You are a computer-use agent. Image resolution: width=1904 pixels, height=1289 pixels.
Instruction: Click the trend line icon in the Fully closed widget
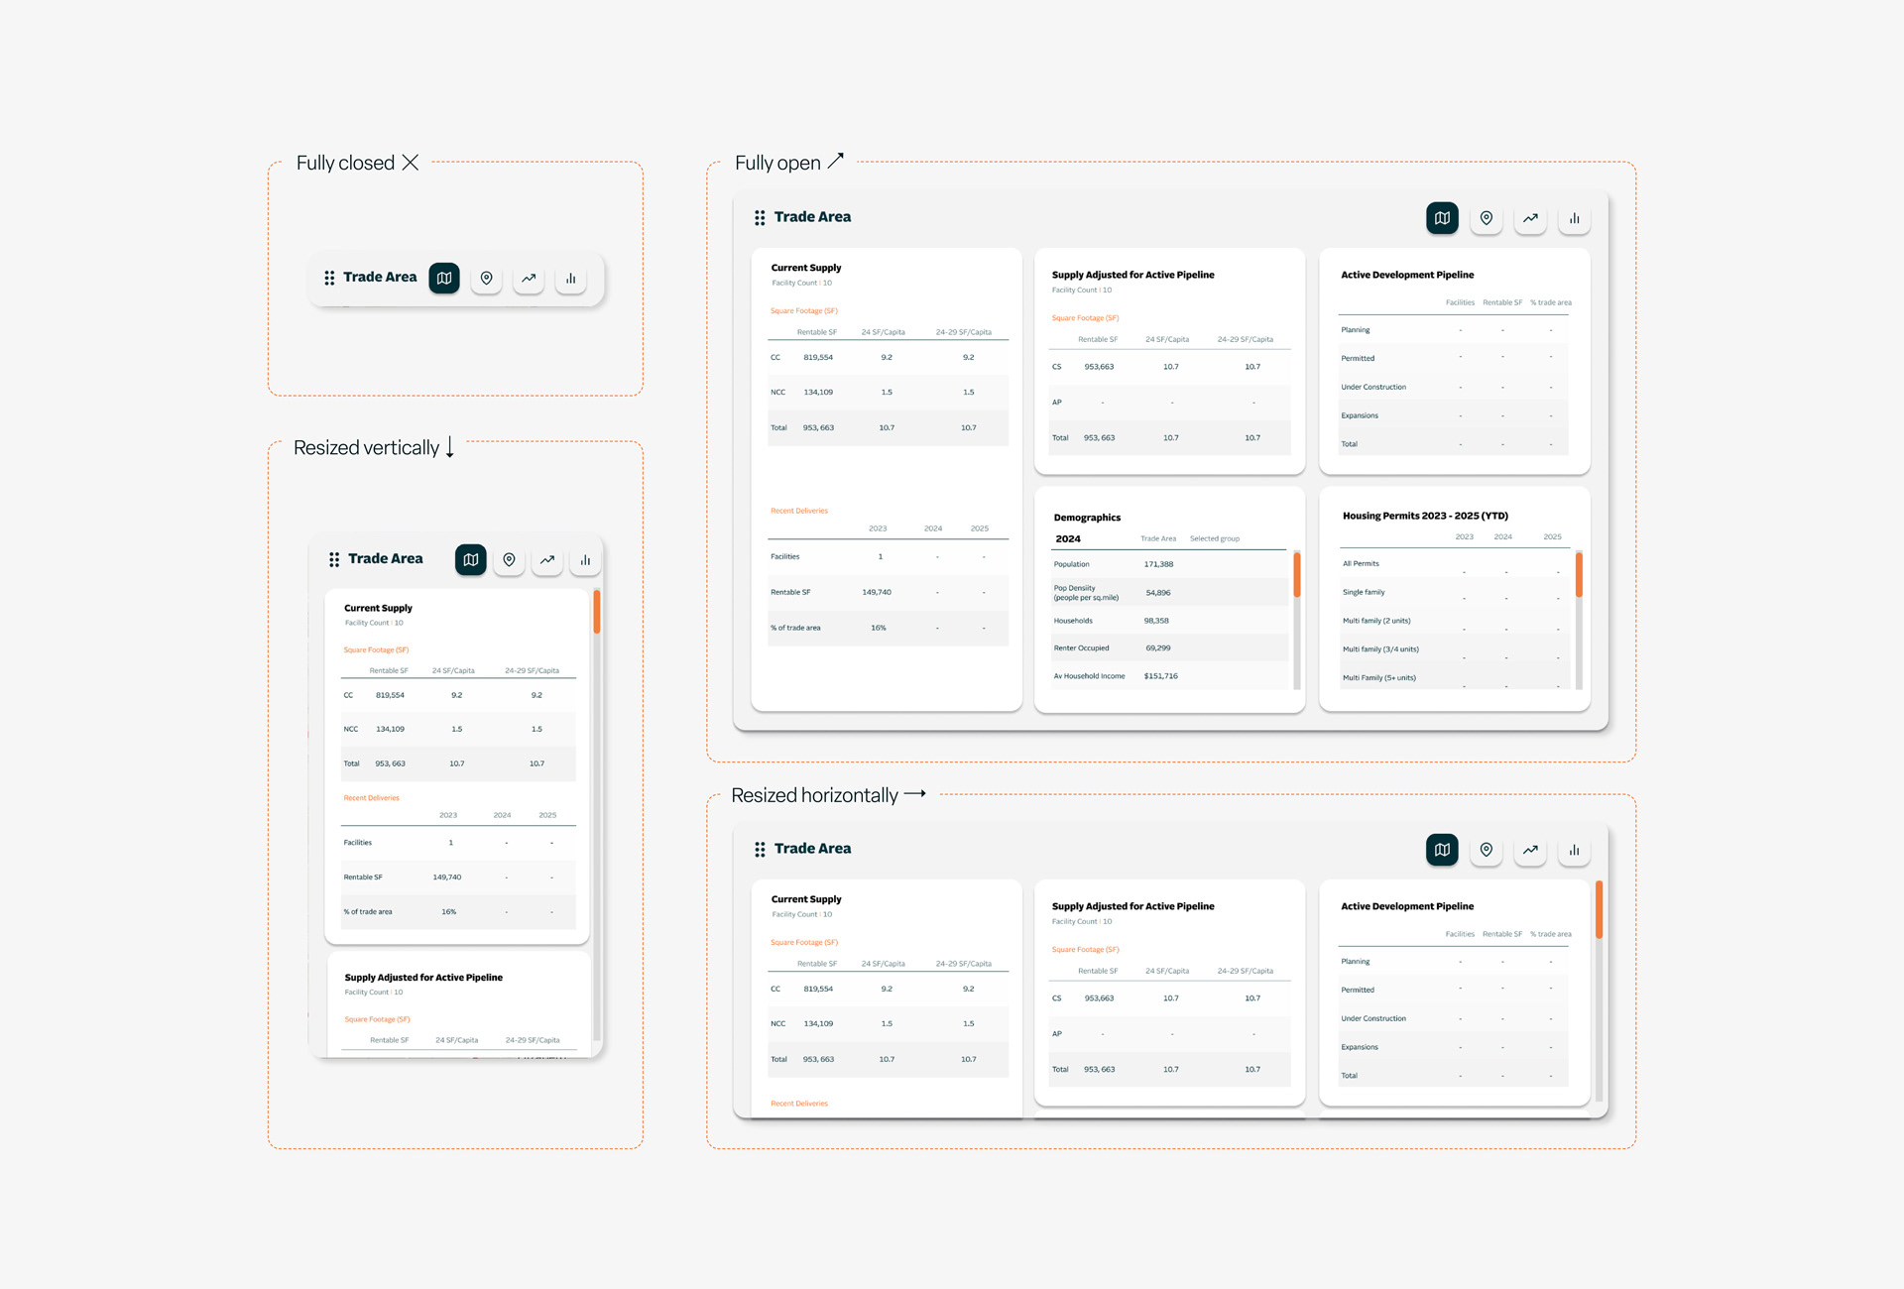[x=529, y=279]
